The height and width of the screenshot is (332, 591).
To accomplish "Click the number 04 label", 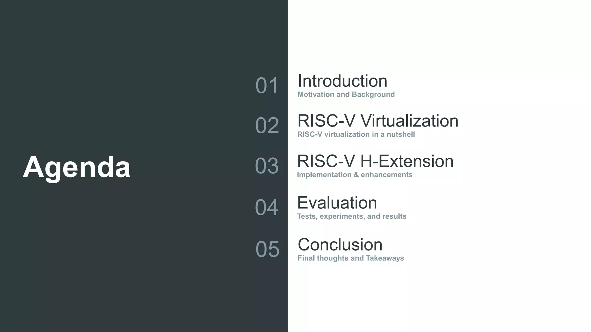I will pyautogui.click(x=266, y=207).
